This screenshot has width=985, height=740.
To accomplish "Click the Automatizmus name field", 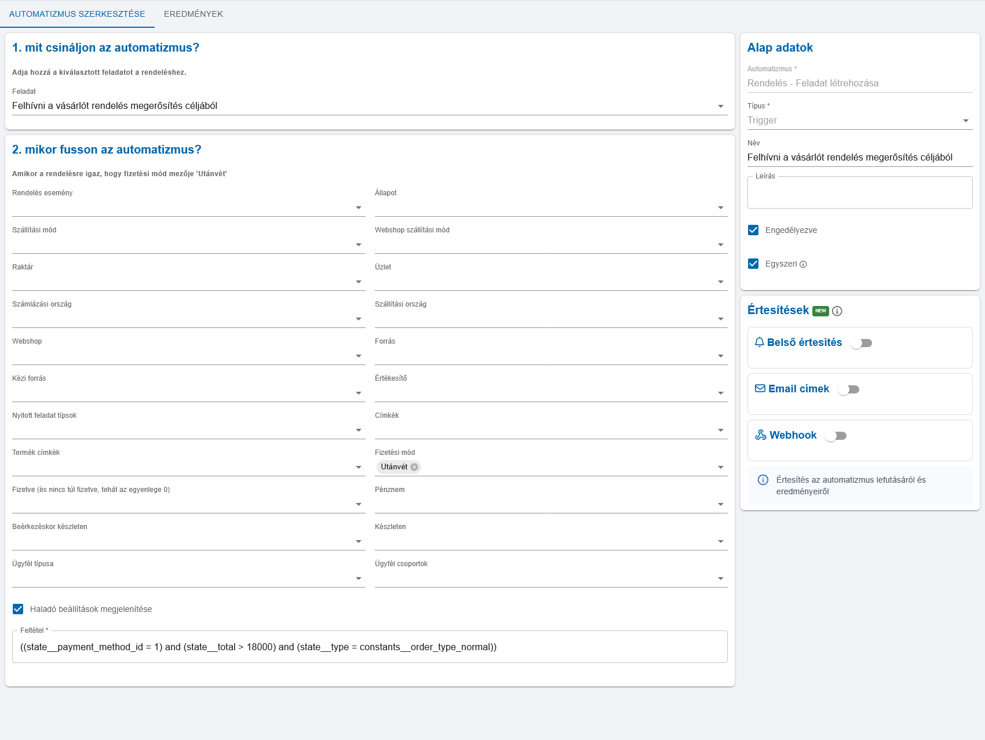I will (860, 83).
